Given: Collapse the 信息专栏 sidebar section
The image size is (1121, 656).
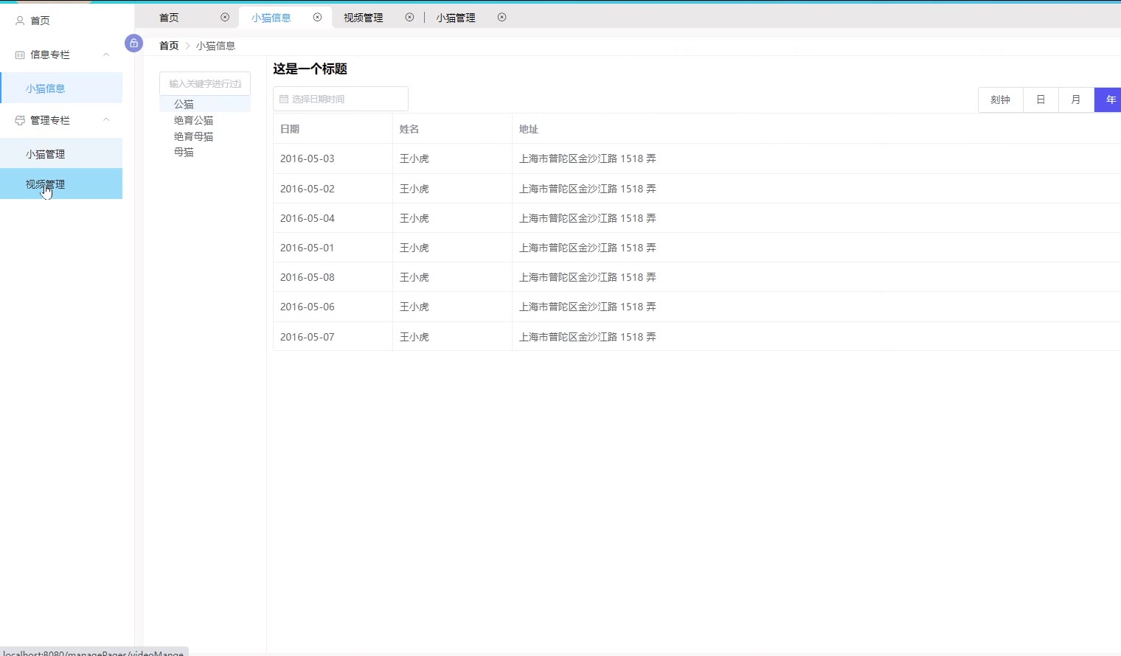Looking at the screenshot, I should click(x=106, y=55).
